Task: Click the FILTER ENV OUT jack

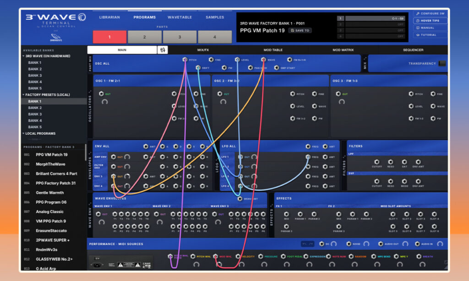Action: (x=114, y=167)
